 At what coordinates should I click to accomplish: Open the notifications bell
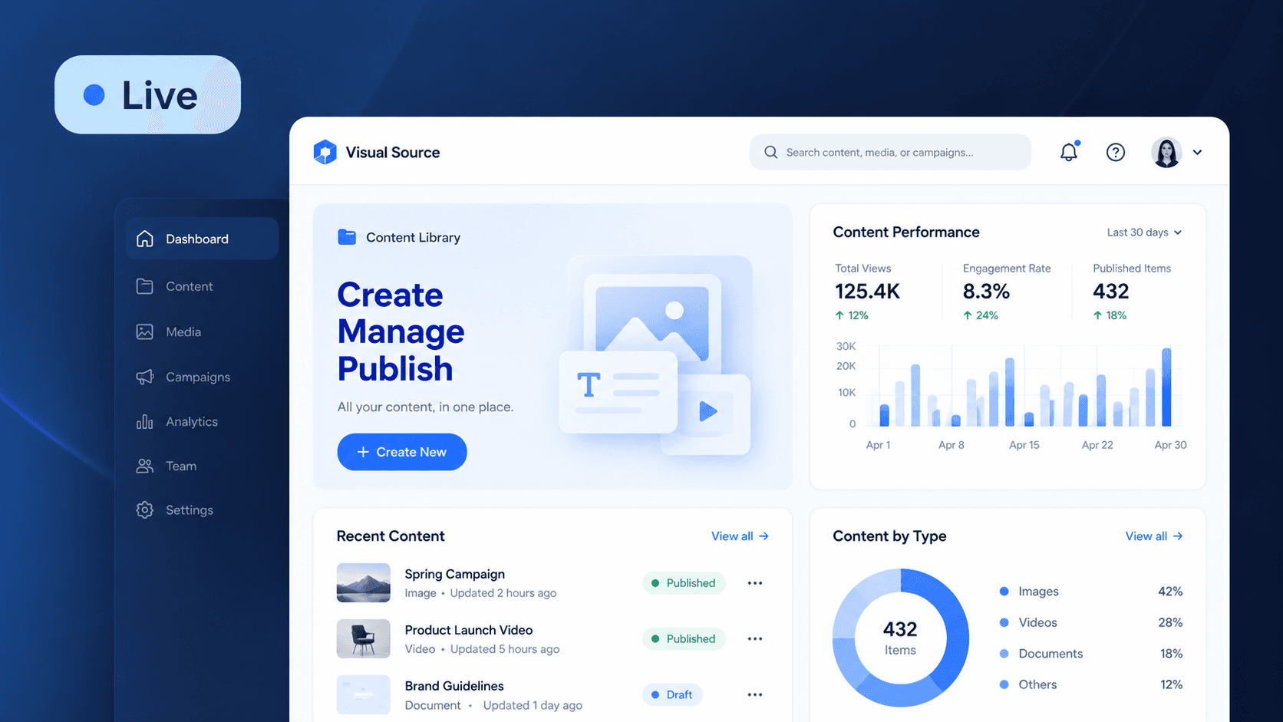(1069, 152)
